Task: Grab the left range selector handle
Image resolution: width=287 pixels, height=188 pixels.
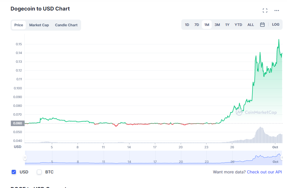Action: pos(25,158)
